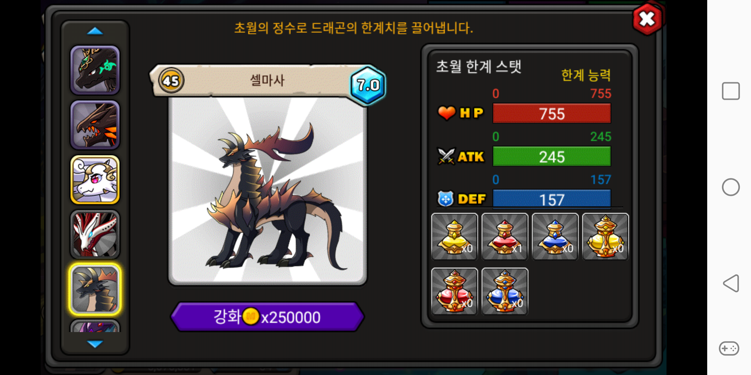Select the large blue essence potion
This screenshot has width=751, height=375.
tap(505, 291)
